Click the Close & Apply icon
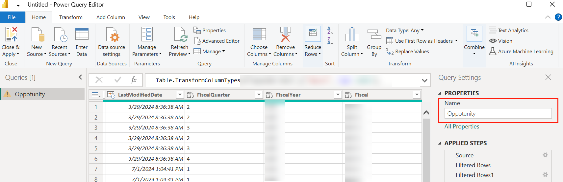This screenshot has width=563, height=182. click(x=11, y=34)
